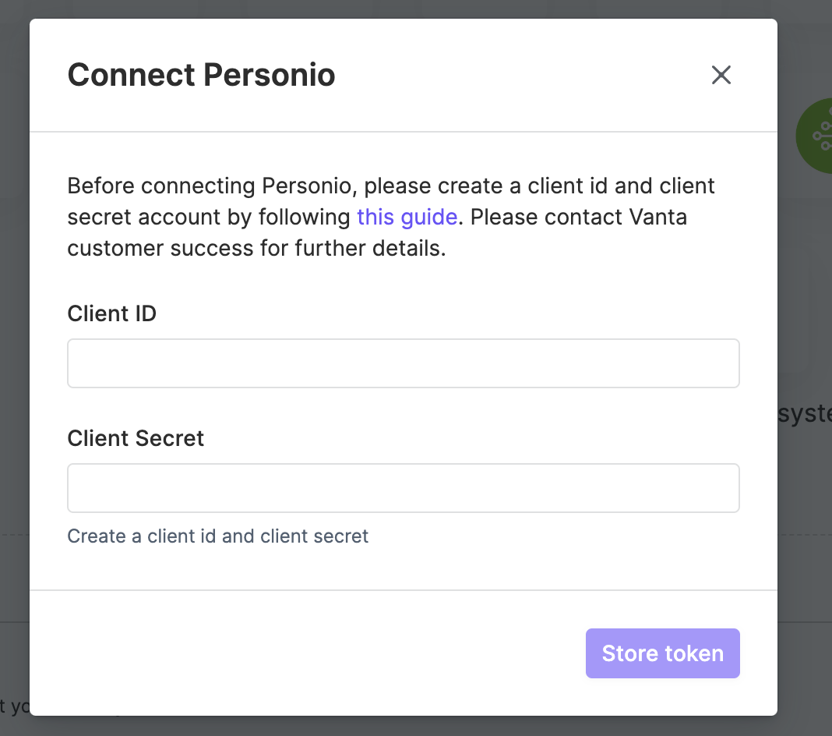
Task: Click the blank space under the helper text
Action: click(x=404, y=568)
